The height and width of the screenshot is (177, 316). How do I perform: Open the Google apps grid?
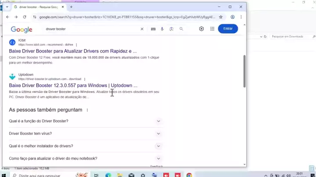click(212, 28)
